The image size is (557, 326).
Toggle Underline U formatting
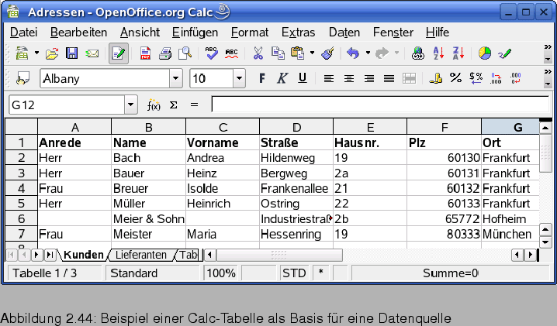click(x=303, y=78)
